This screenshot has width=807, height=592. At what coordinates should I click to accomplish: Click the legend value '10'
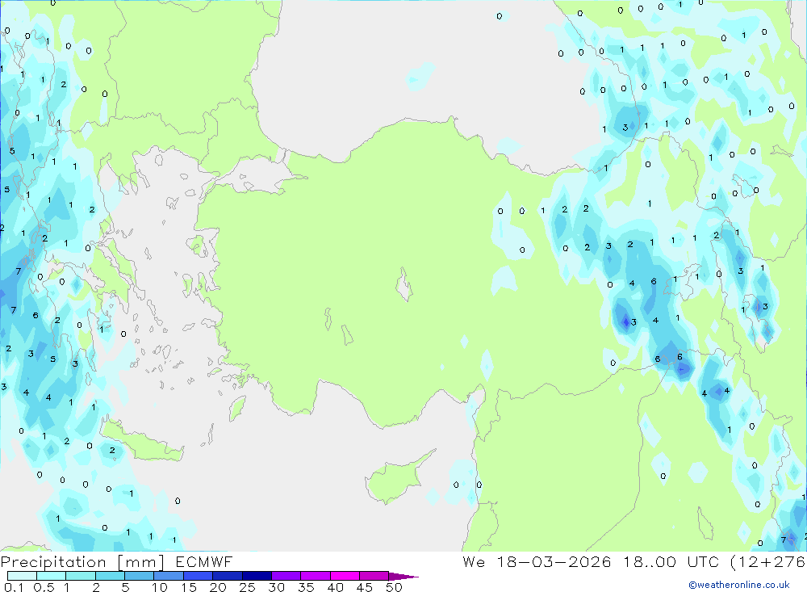pos(160,587)
